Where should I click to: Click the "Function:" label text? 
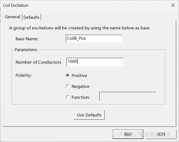(x=81, y=97)
